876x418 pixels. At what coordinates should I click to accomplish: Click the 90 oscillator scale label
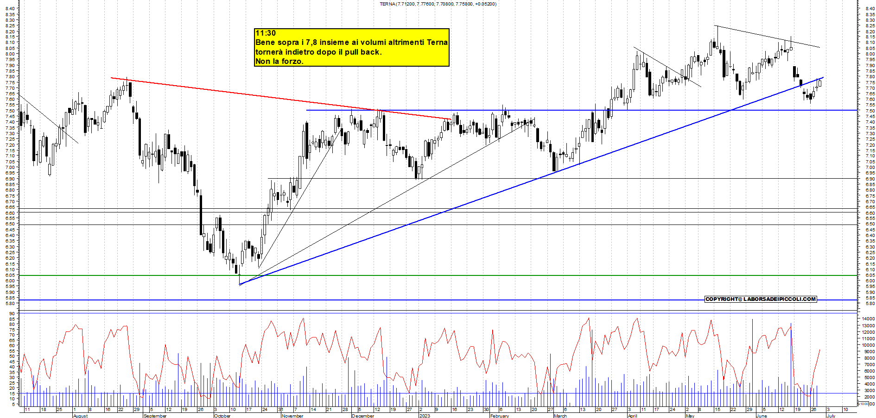click(12, 314)
